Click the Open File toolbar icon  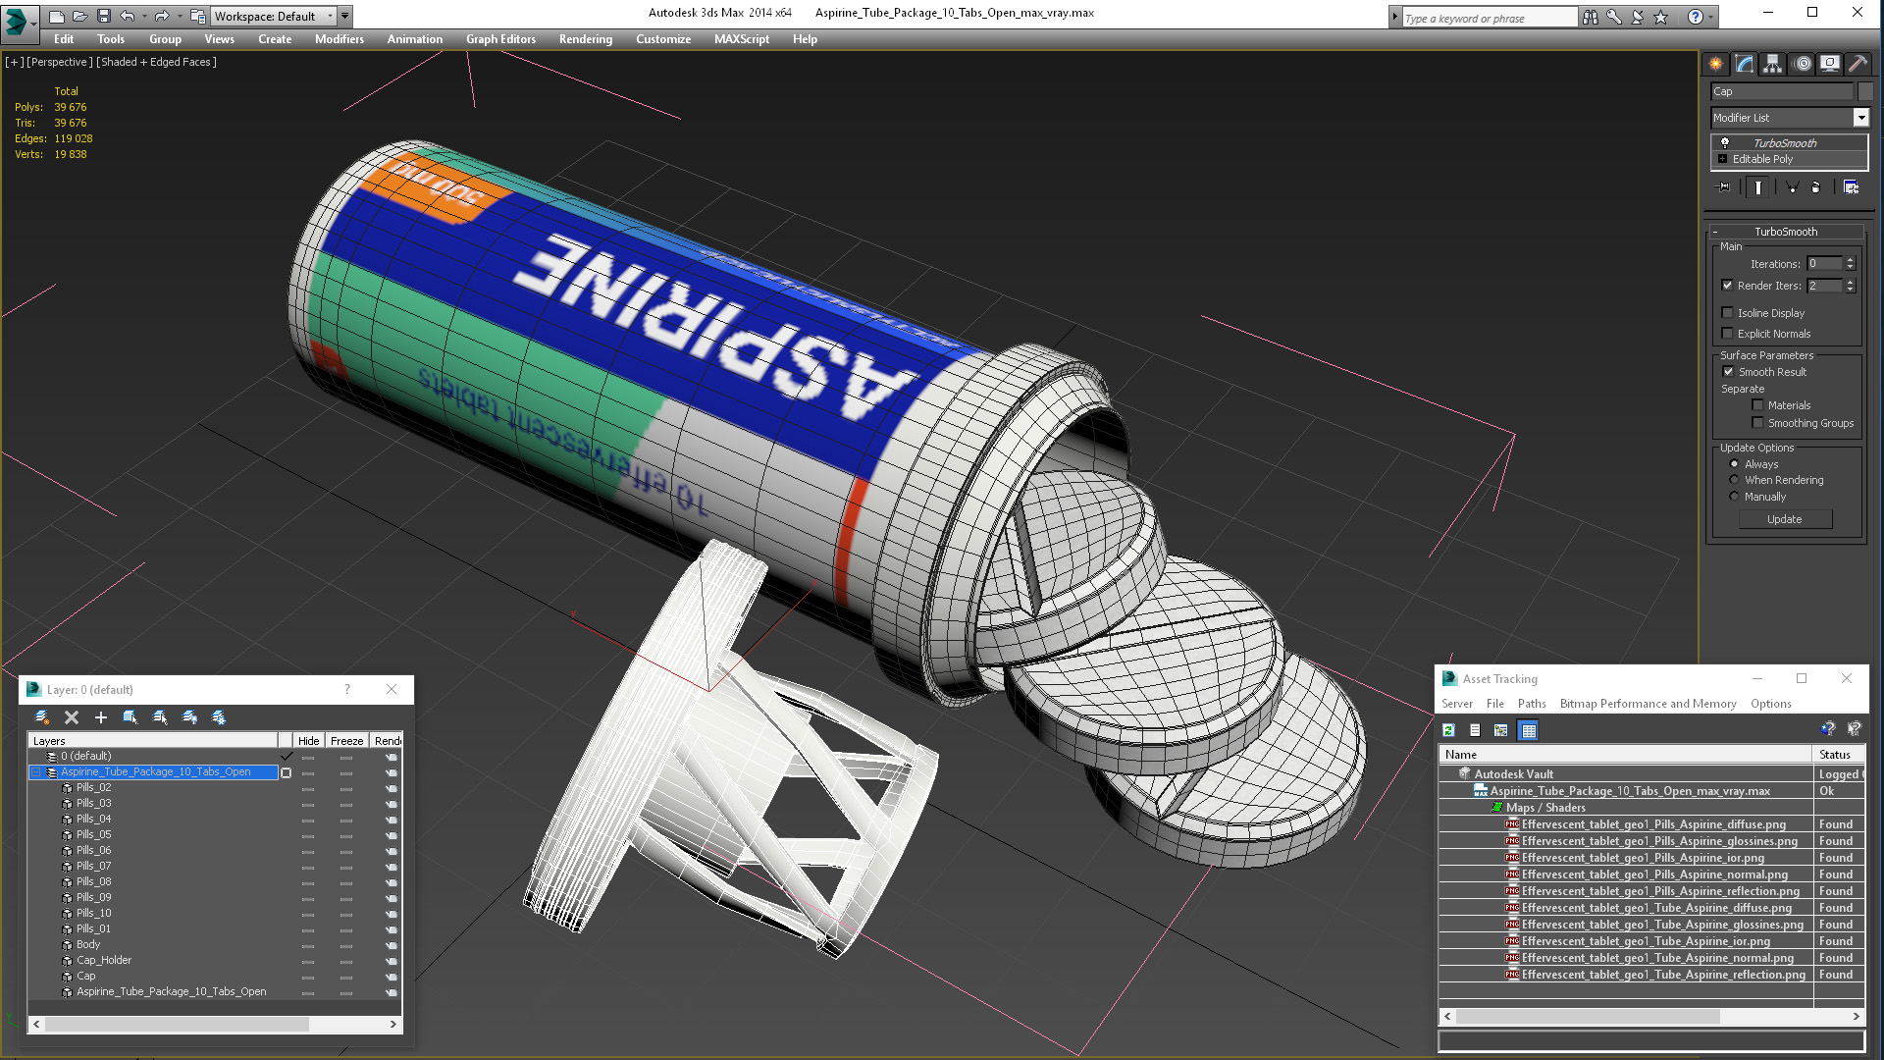(80, 16)
